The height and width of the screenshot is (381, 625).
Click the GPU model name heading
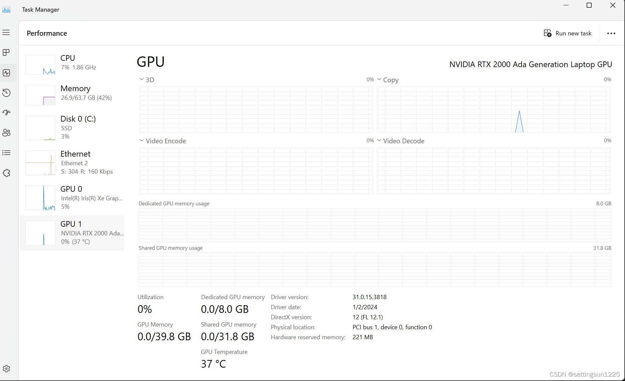pyautogui.click(x=531, y=64)
